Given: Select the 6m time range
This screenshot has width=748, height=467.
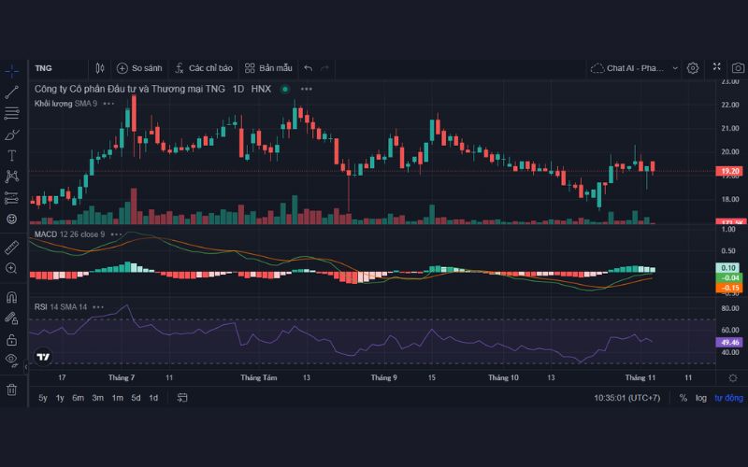Looking at the screenshot, I should [78, 398].
